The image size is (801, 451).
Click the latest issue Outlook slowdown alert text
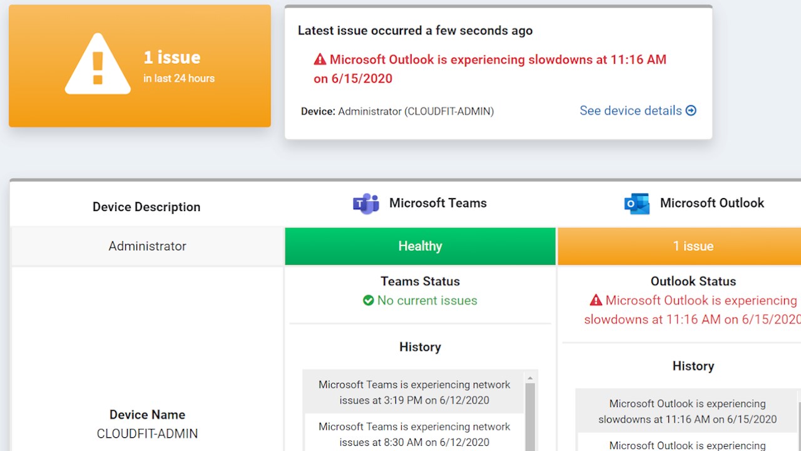tap(490, 69)
